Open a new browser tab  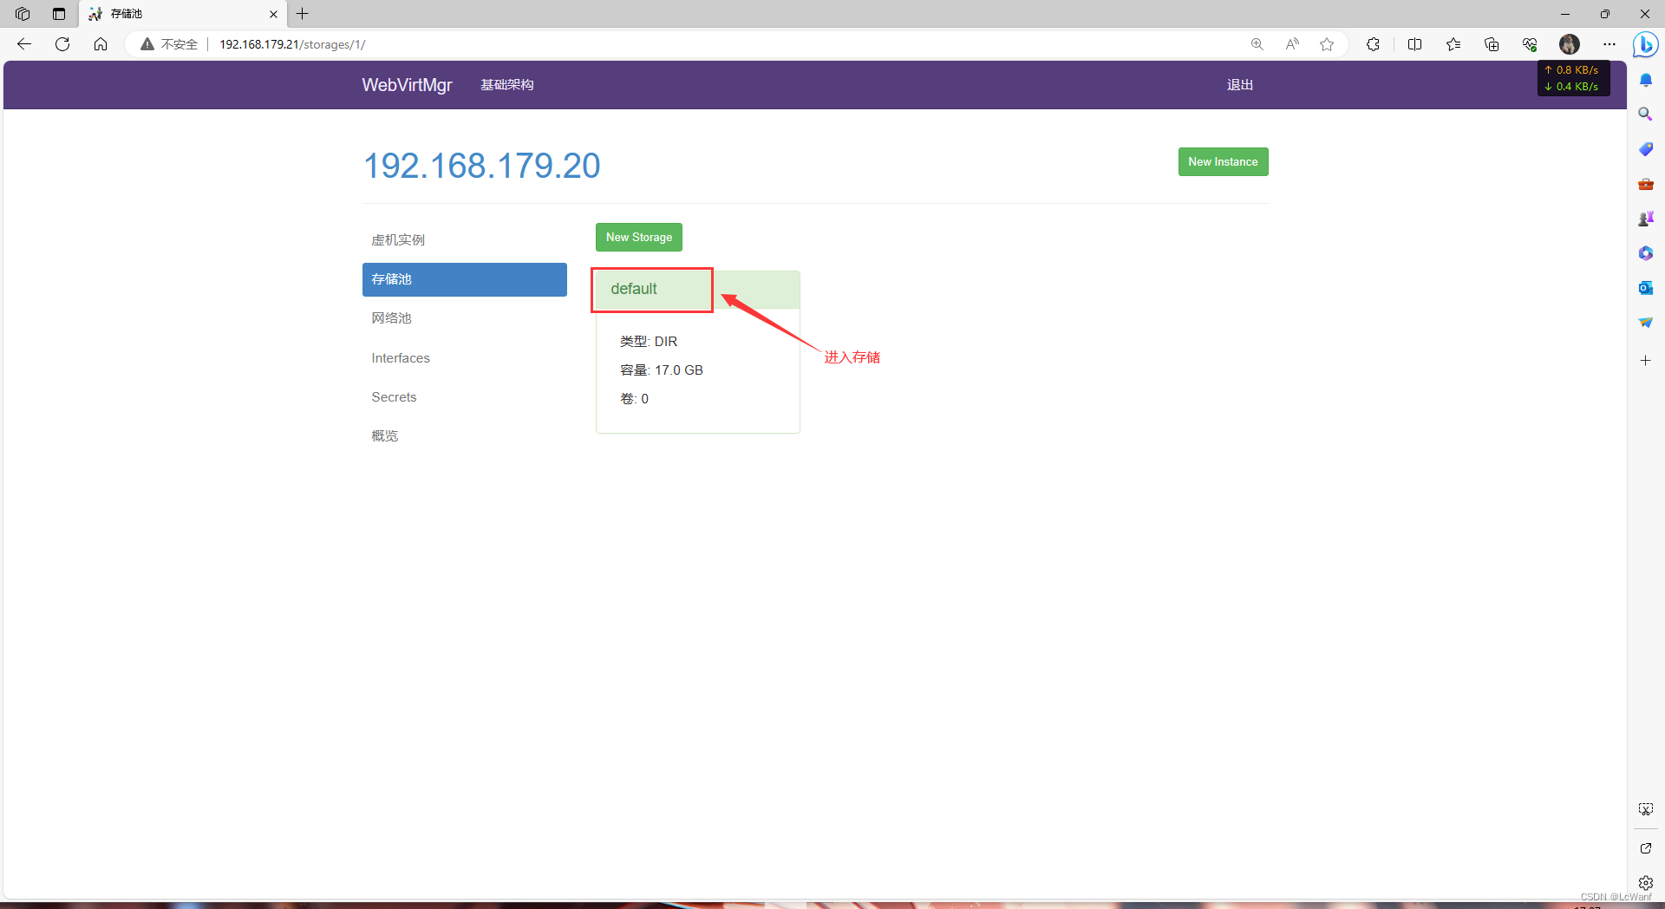[303, 14]
